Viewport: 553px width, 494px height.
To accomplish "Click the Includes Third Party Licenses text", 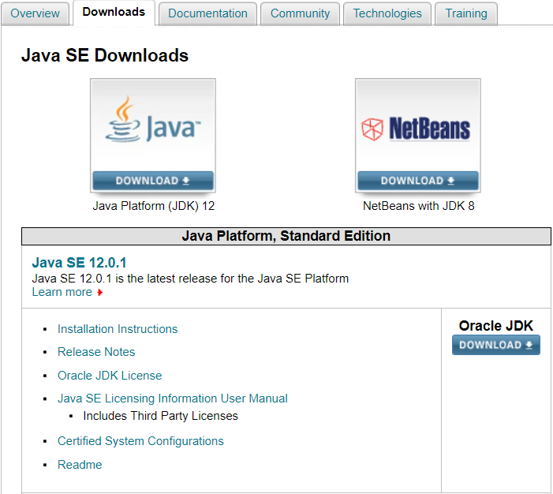I will [160, 416].
